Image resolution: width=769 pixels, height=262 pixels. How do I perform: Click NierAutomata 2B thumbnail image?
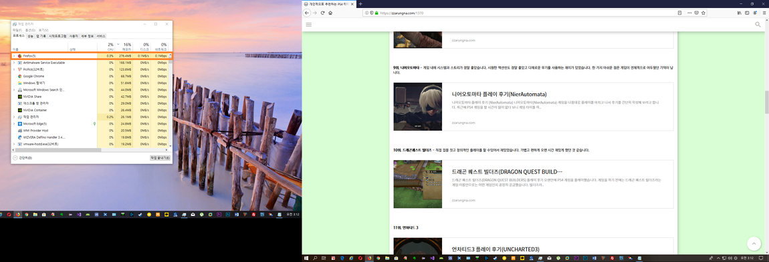[x=418, y=106]
